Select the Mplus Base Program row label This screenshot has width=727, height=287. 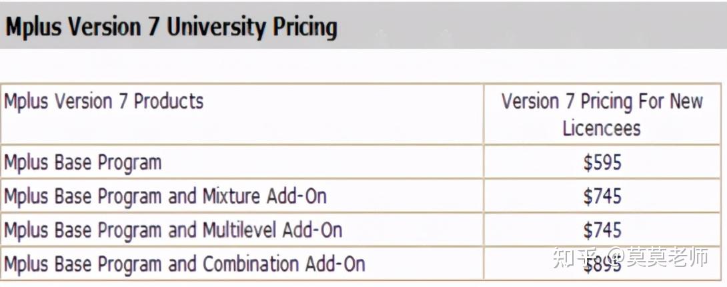pyautogui.click(x=83, y=162)
